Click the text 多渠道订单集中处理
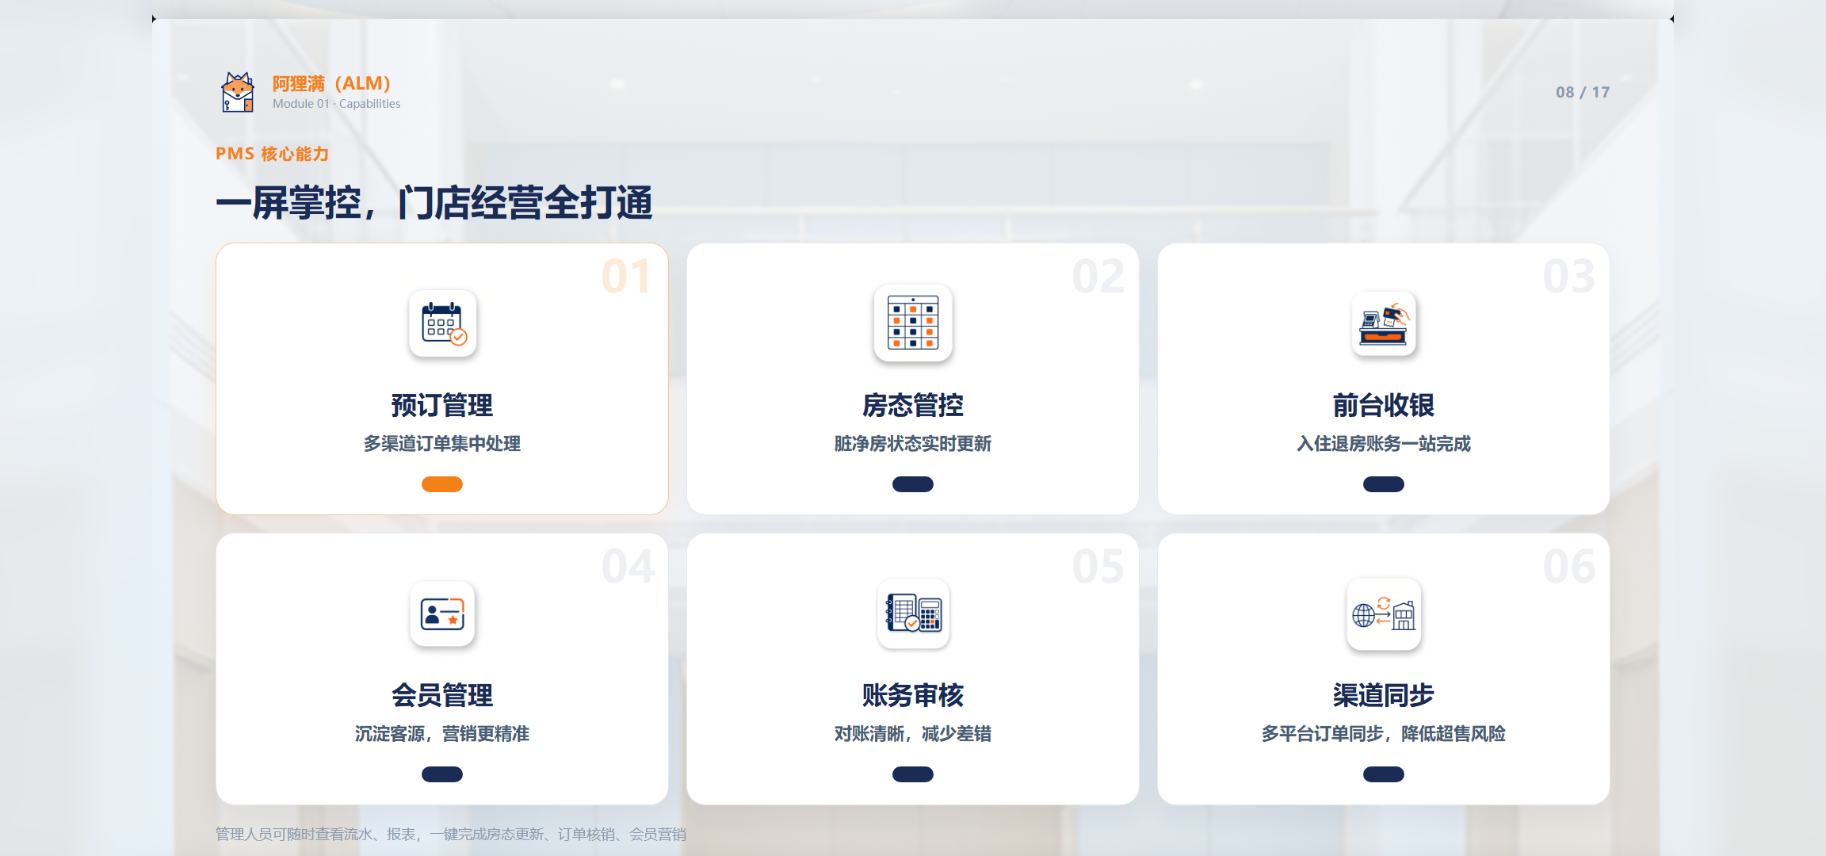The image size is (1826, 856). click(442, 444)
